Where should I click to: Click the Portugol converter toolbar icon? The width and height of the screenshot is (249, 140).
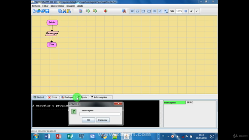[124, 11]
